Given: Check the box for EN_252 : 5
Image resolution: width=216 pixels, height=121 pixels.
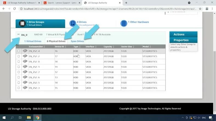Looking at the screenshot, I should point(19,82).
